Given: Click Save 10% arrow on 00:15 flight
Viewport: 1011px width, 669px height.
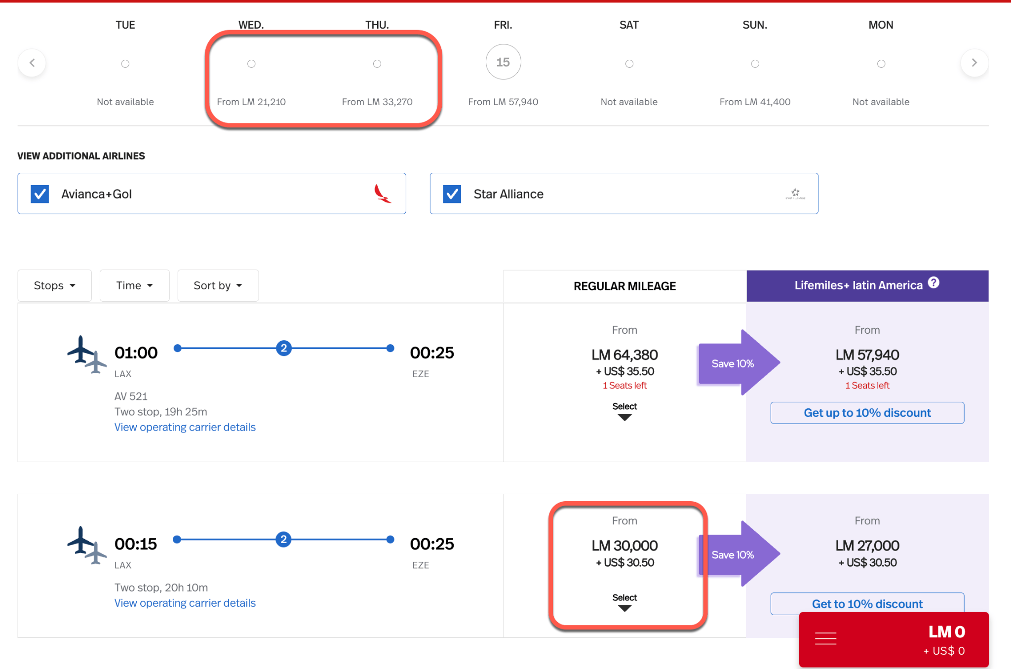Looking at the screenshot, I should point(739,554).
